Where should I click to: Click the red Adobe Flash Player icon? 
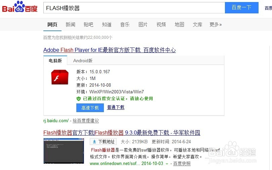[x=60, y=77]
